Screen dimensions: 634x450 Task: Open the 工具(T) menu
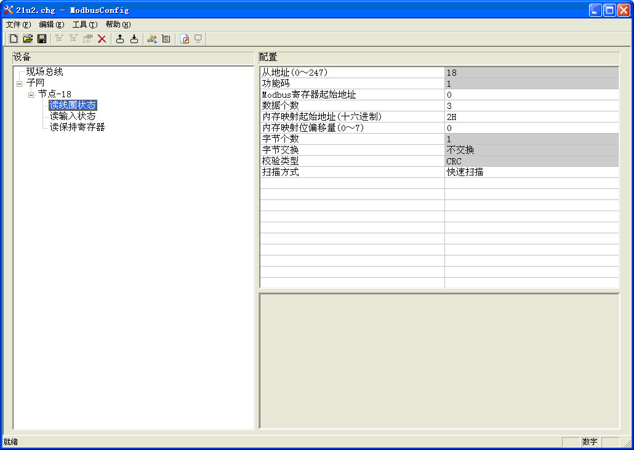click(84, 25)
